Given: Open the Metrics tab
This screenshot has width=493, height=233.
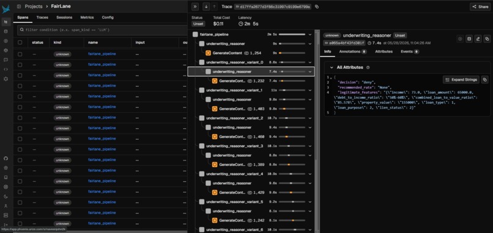Looking at the screenshot, I should point(87,18).
